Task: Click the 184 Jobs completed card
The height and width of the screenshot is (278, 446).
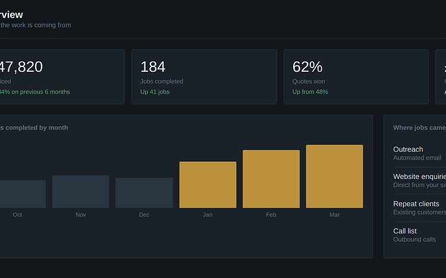Action: (x=204, y=77)
